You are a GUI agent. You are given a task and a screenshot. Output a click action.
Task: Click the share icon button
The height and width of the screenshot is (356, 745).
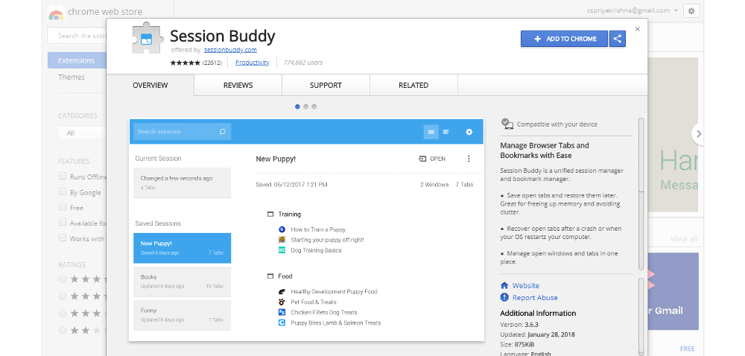[617, 39]
